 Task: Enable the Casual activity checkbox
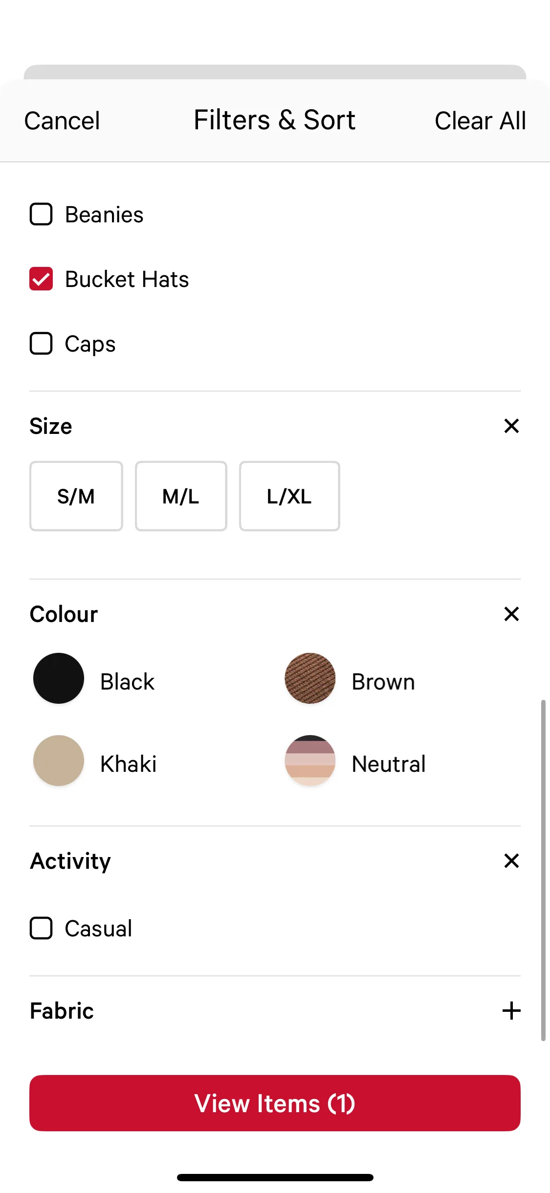[x=41, y=928]
